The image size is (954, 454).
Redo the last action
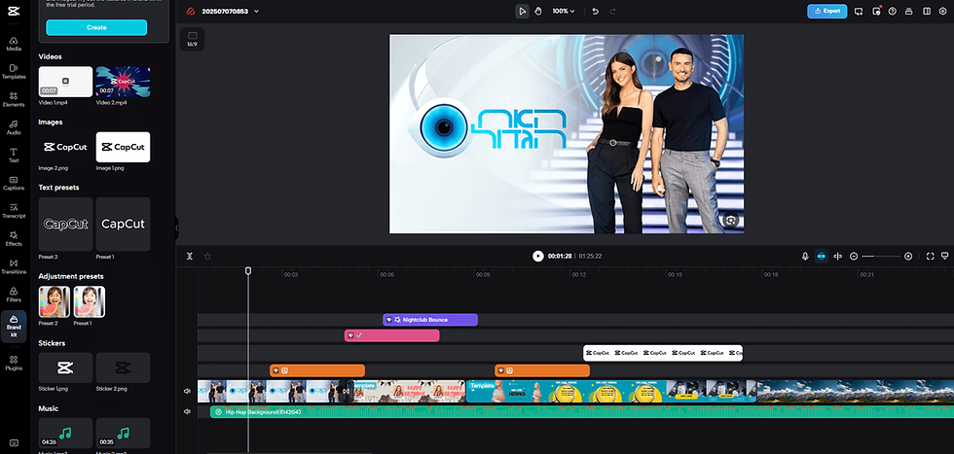coord(612,11)
